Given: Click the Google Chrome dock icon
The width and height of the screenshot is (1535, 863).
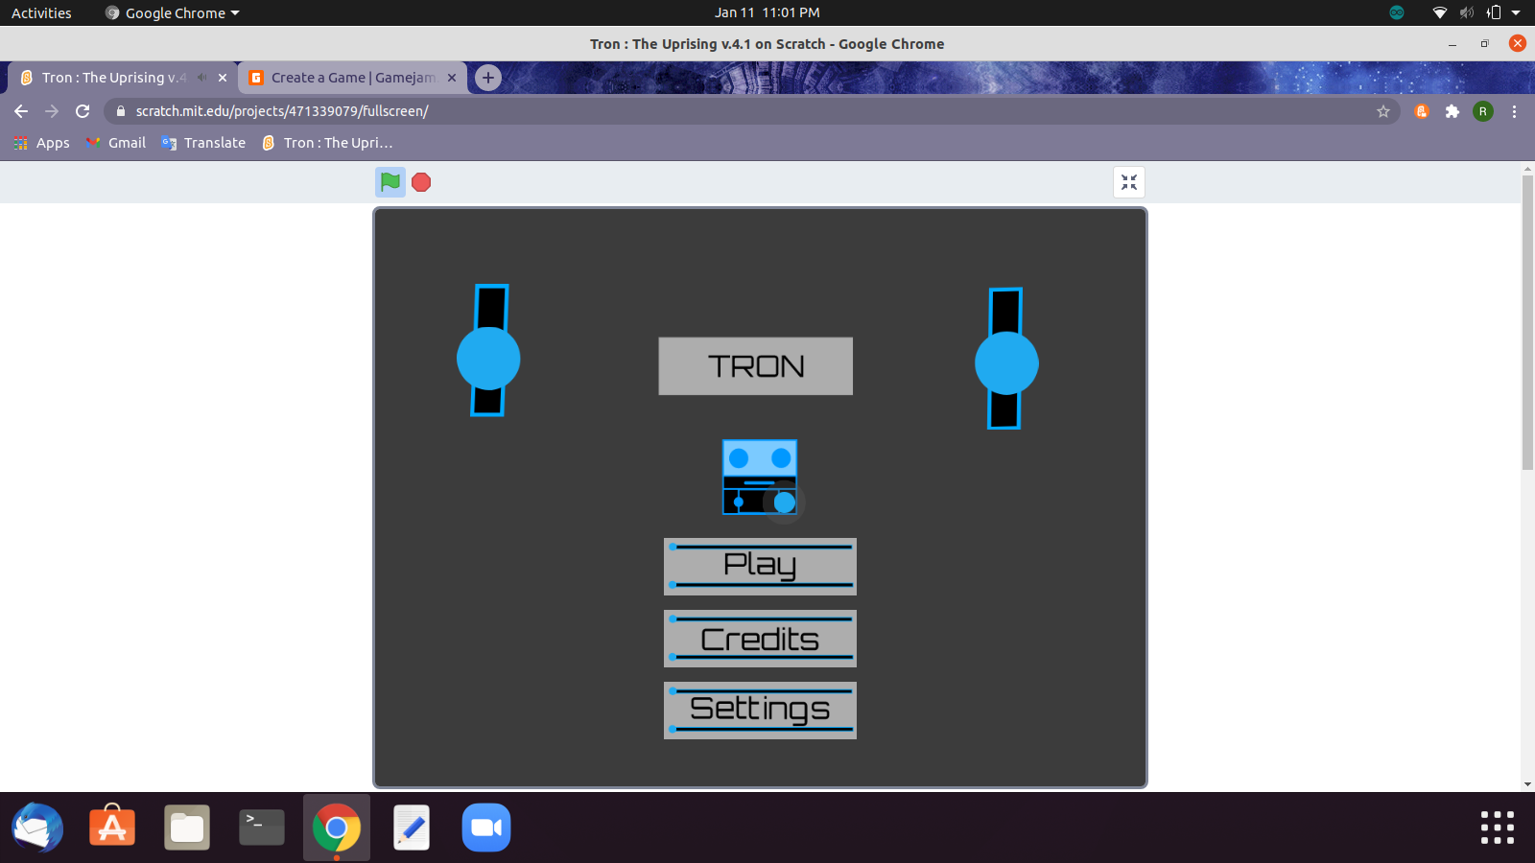Looking at the screenshot, I should pos(337,828).
